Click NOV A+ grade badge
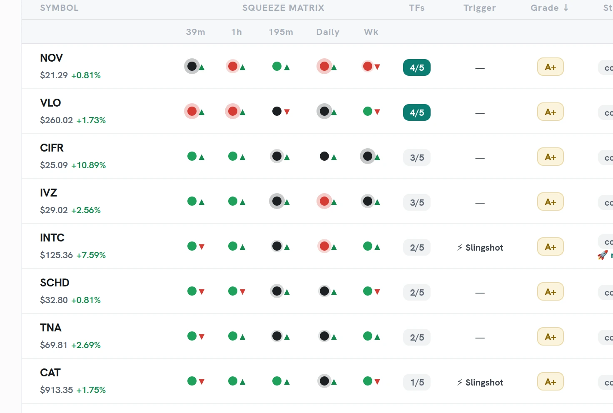 [551, 67]
